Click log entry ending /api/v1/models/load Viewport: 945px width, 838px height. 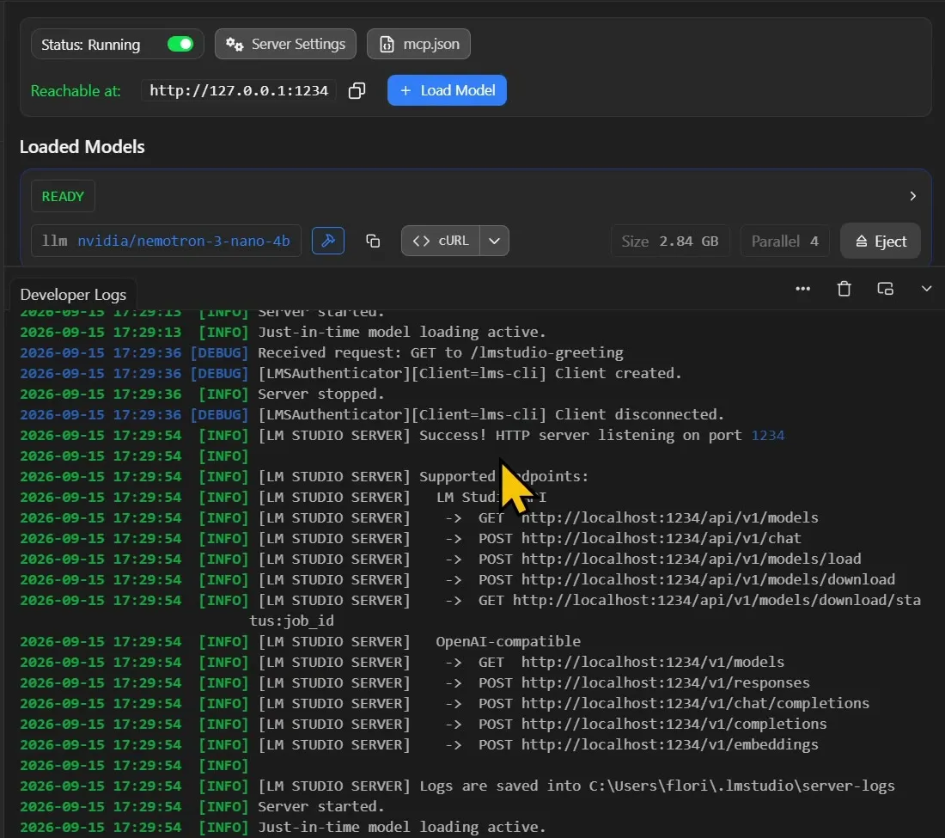click(441, 559)
